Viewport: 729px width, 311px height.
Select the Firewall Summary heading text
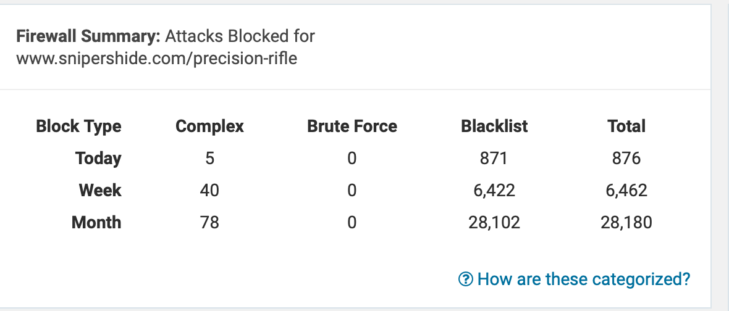click(x=88, y=36)
